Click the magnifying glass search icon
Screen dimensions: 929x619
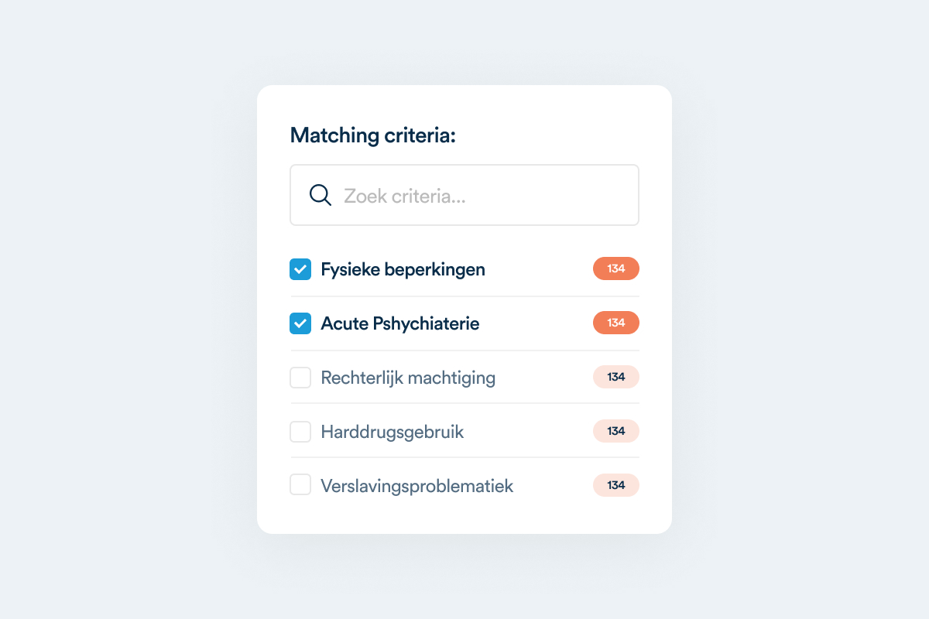click(320, 195)
